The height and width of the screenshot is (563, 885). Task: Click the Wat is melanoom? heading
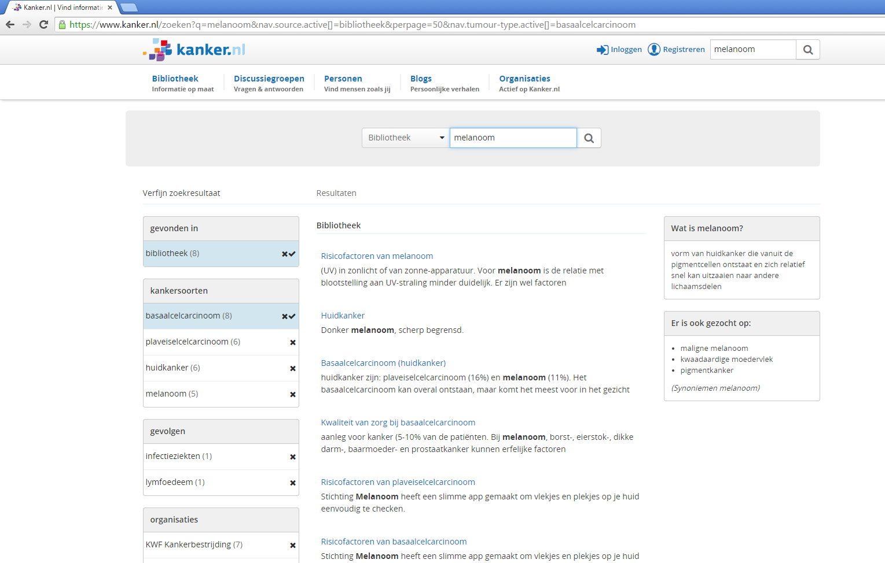[x=707, y=228]
